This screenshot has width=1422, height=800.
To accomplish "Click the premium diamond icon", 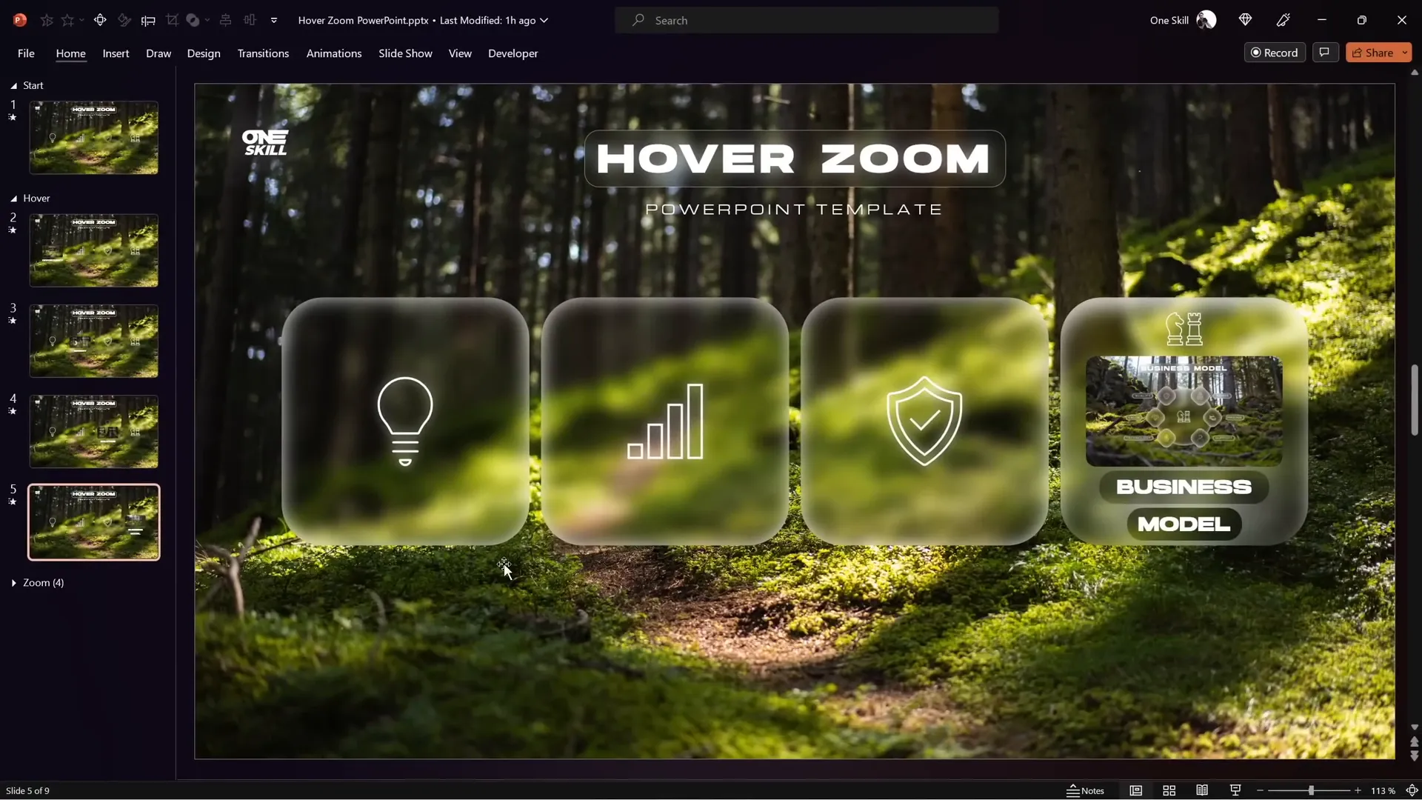I will (x=1245, y=20).
